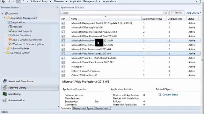Select Office 15 Visio Pro Volume row

click(130, 71)
